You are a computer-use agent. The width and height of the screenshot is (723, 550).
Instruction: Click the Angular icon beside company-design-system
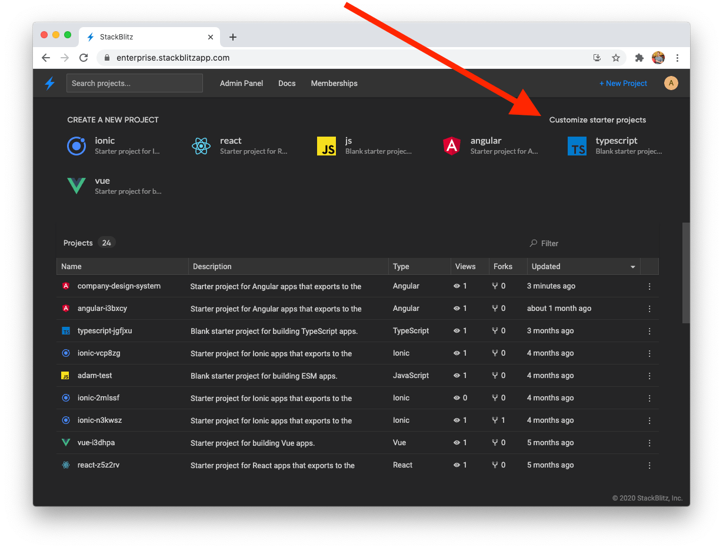coord(66,286)
